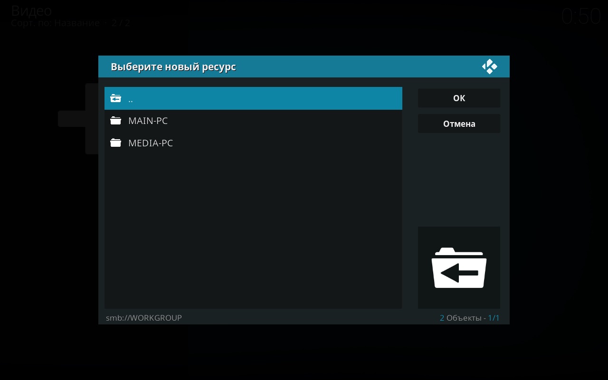Open the MAIN-PC network share

click(253, 121)
